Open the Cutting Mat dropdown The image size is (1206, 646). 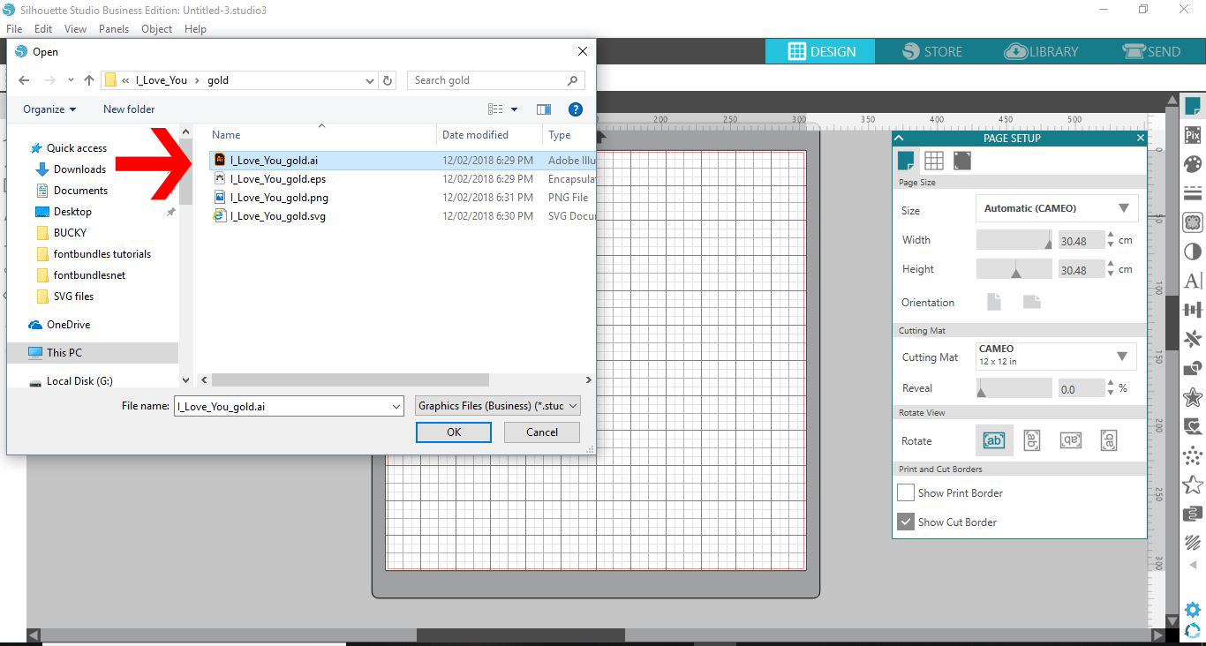[1058, 356]
